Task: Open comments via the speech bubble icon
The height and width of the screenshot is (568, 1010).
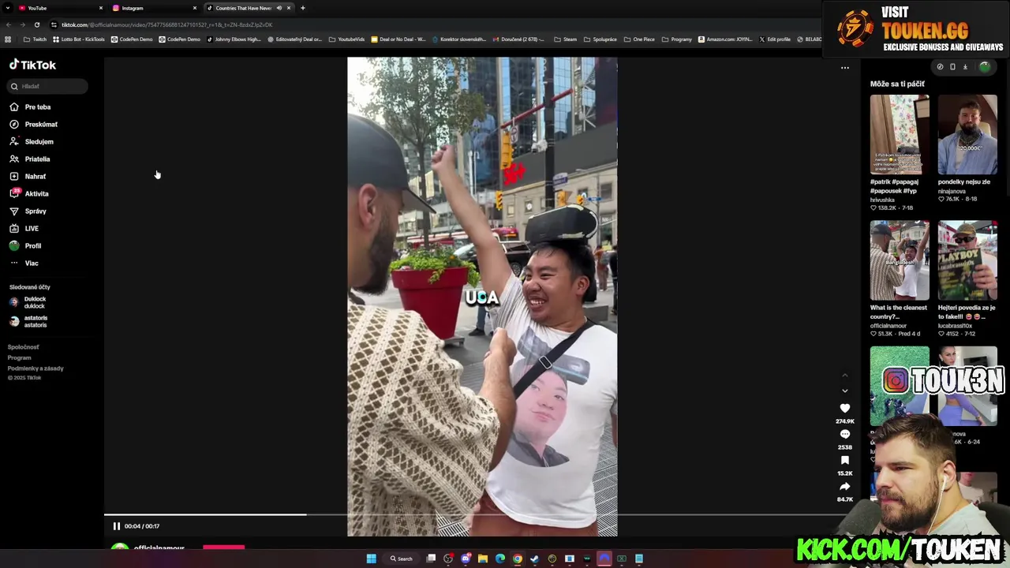Action: [844, 435]
